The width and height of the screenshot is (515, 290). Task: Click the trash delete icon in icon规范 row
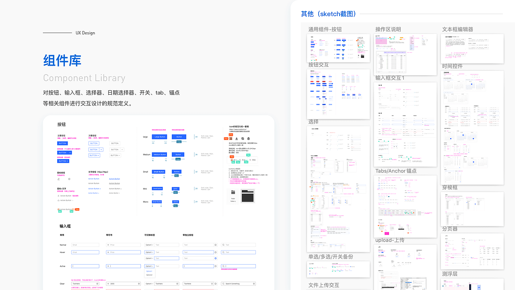pos(248,139)
